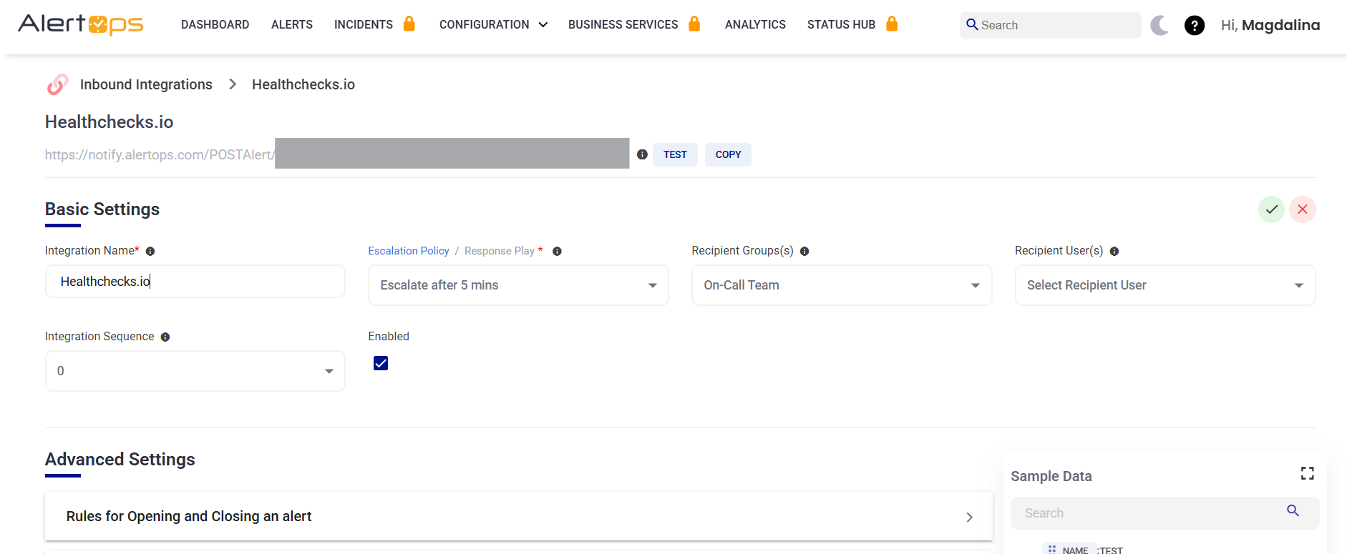Go to the Analytics menu item

(755, 25)
